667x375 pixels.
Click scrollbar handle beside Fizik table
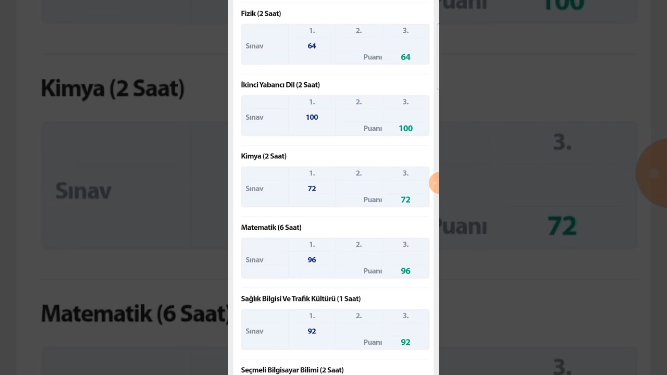tap(438, 56)
